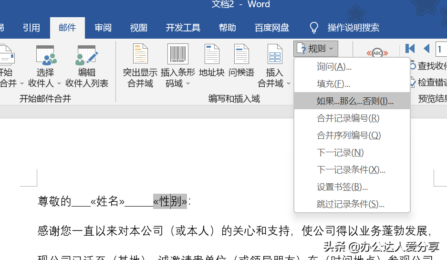Viewport: 447px width, 260px height.
Task: Click the 插入条形码域 barcode icon
Action: [x=177, y=54]
